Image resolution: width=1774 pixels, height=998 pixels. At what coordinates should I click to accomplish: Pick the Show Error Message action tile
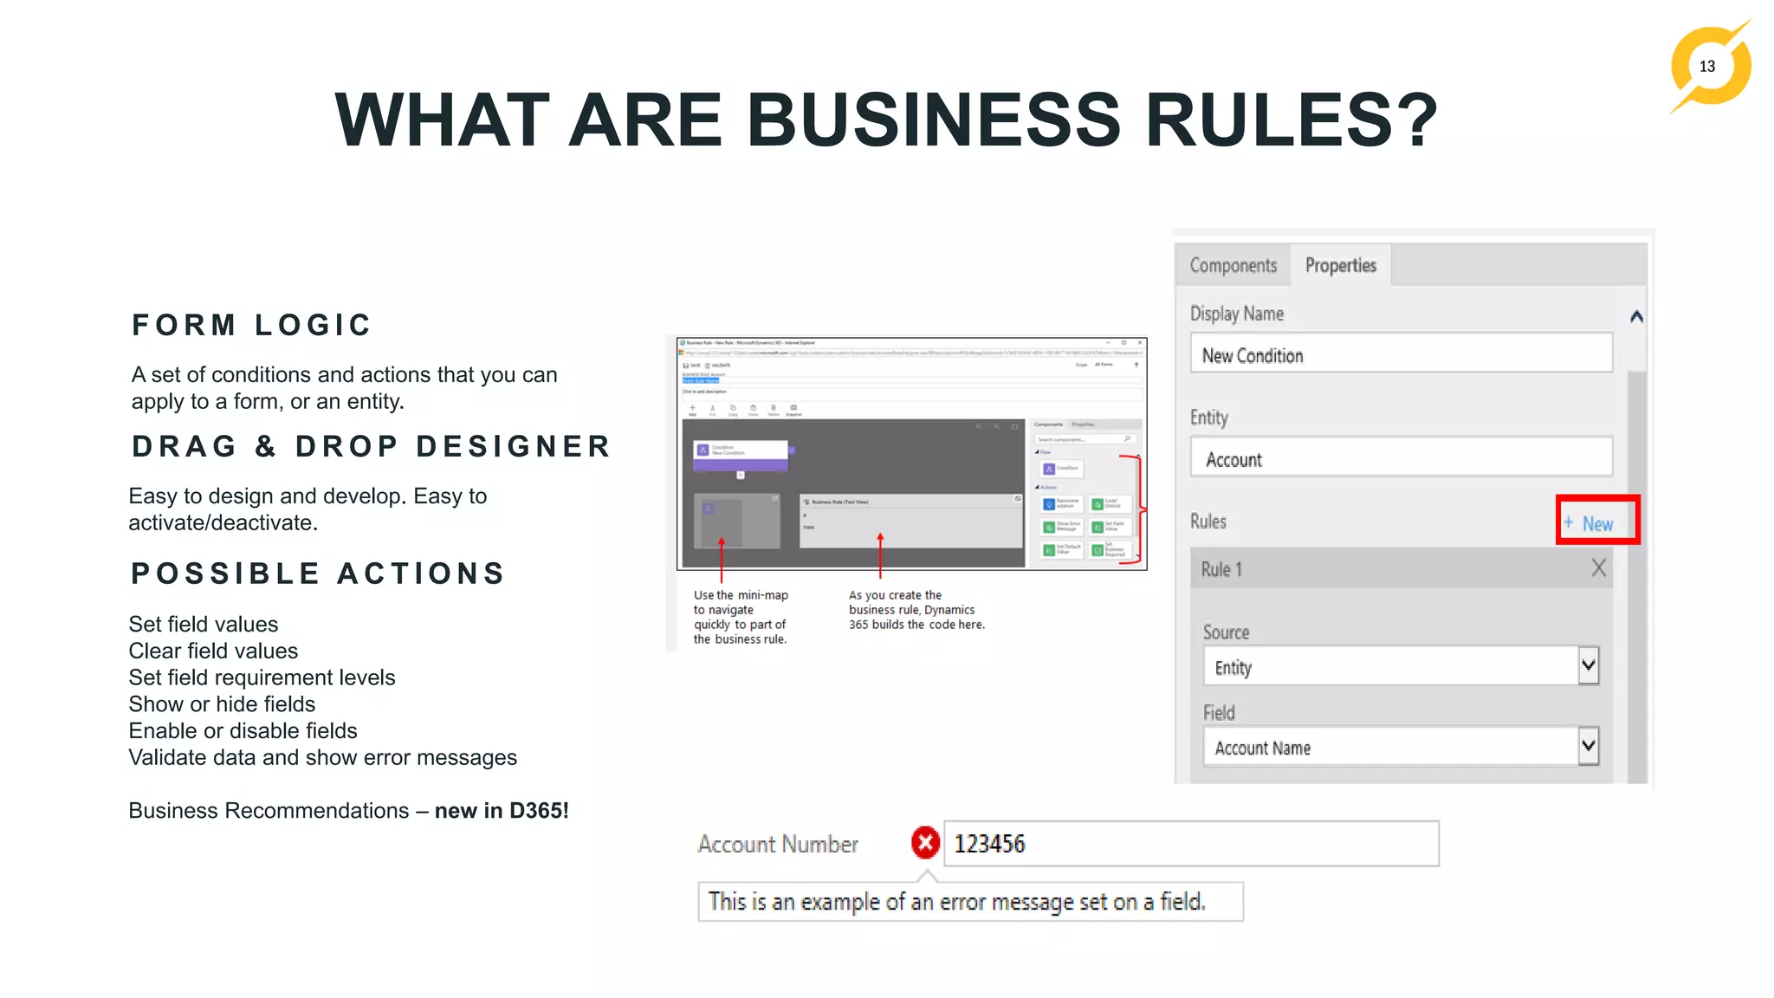pyautogui.click(x=1061, y=527)
